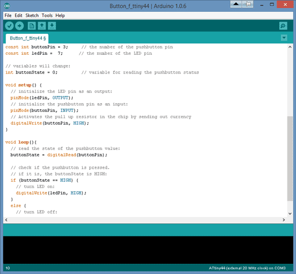Click 'pinMode(ledPin, OUTPUT);' line
This screenshot has width=296, height=274.
42,98
